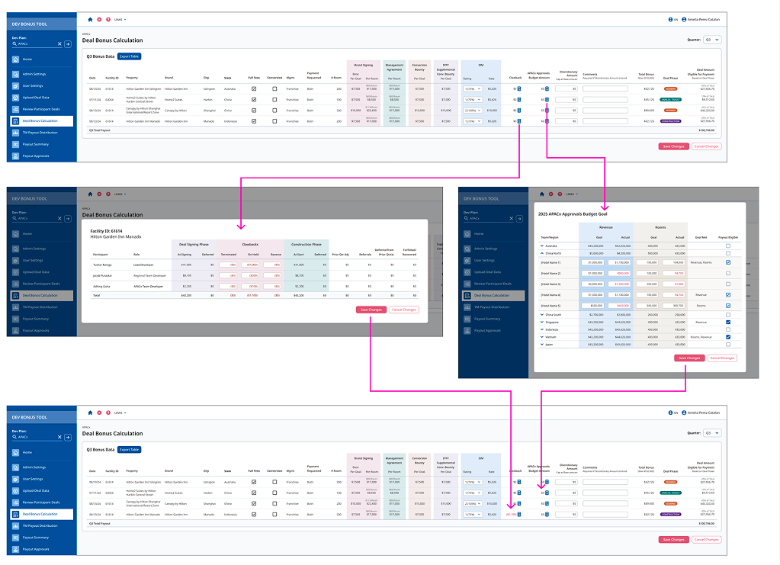The image size is (780, 565).
Task: Click Save Changes in the top screen
Action: click(673, 146)
